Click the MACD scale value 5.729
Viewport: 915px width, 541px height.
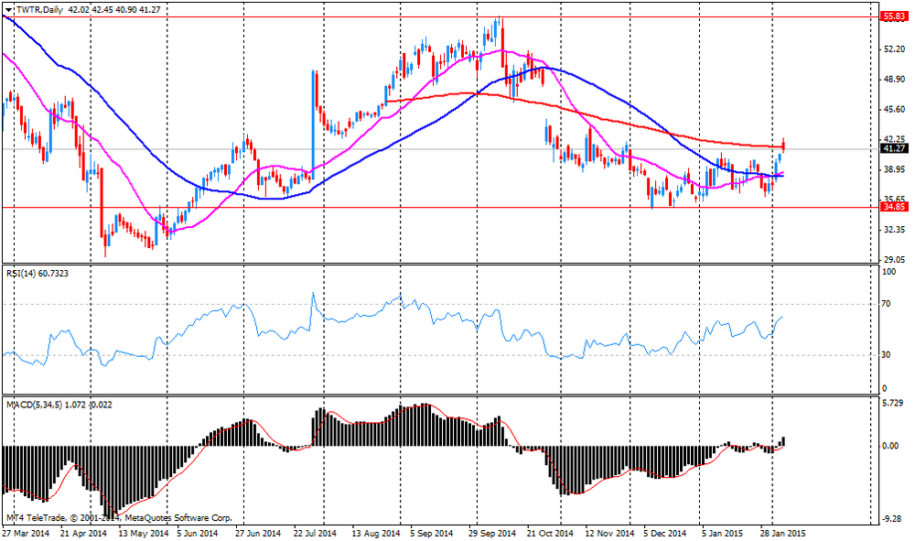893,404
